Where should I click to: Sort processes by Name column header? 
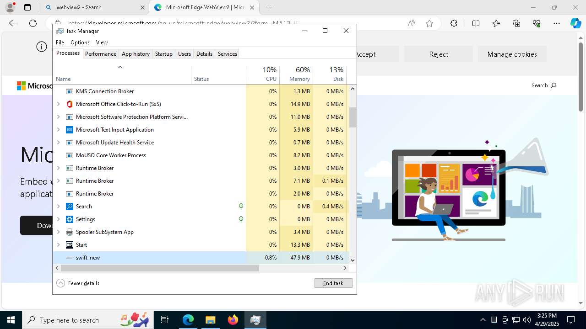pos(122,74)
